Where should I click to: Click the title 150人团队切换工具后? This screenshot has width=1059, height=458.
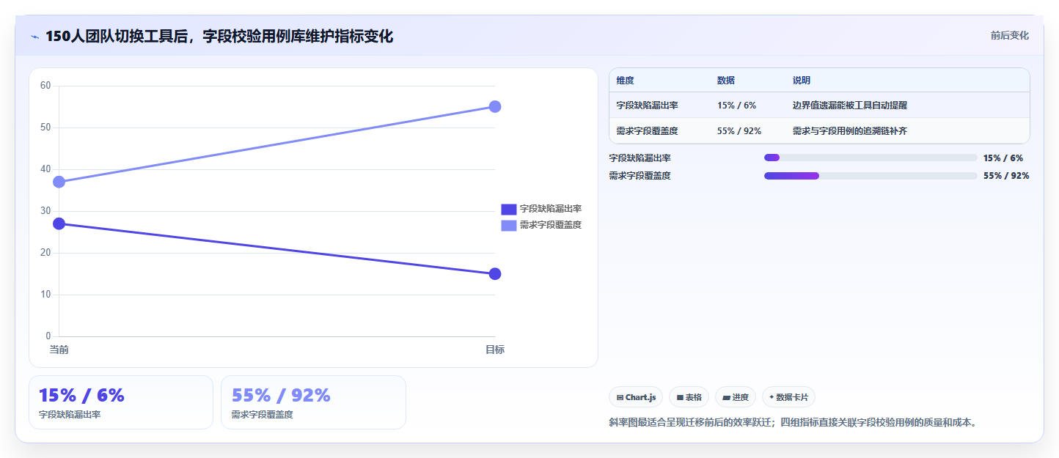pyautogui.click(x=219, y=36)
